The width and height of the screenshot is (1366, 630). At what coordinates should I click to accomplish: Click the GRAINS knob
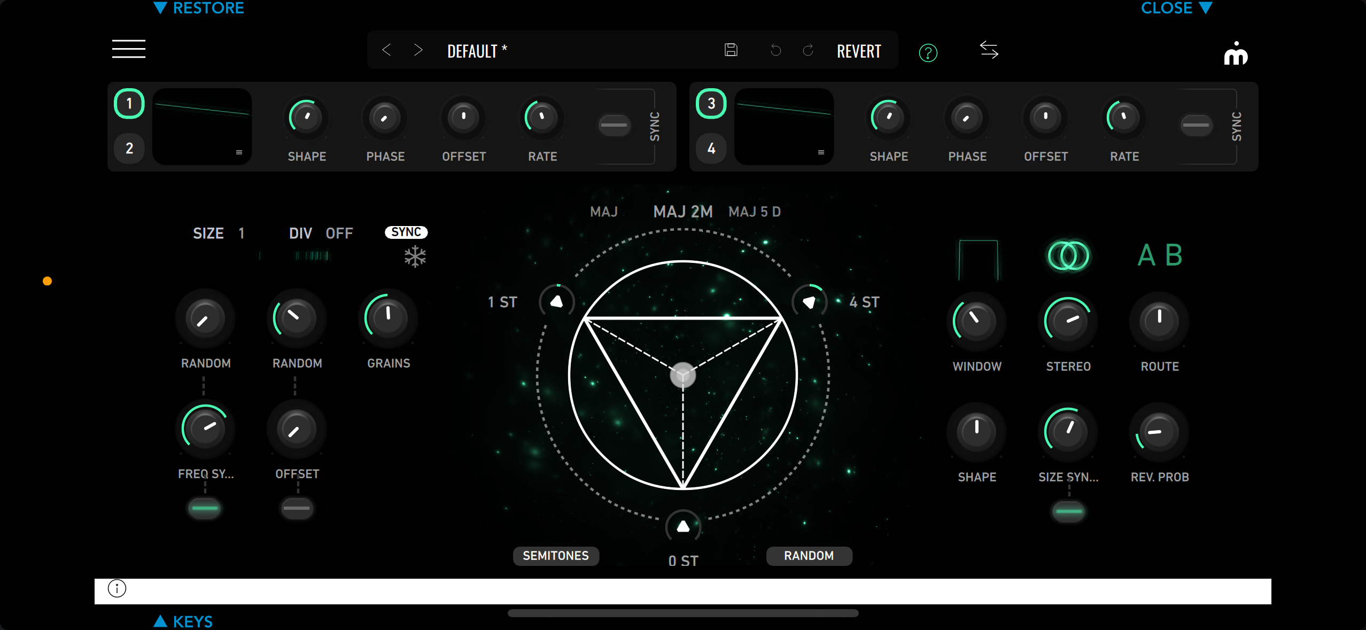pyautogui.click(x=388, y=318)
